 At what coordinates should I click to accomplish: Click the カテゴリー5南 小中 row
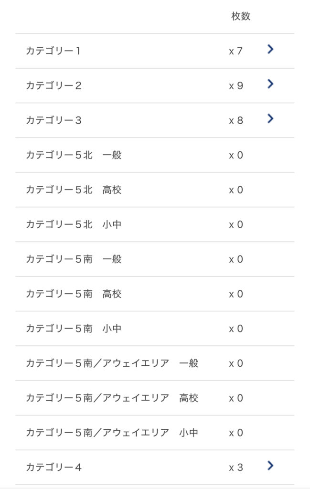coord(74,329)
